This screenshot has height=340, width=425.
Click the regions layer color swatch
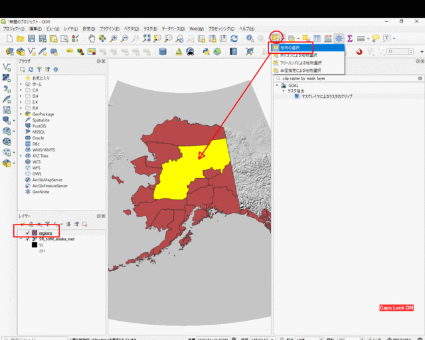[x=34, y=233]
